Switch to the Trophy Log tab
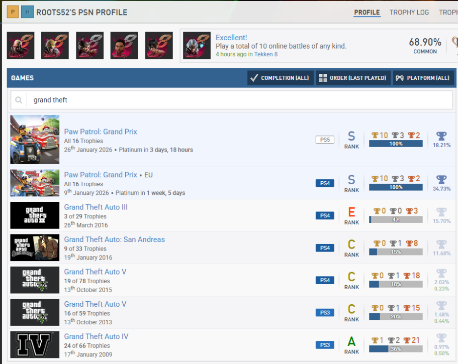This screenshot has width=458, height=364. [x=409, y=12]
